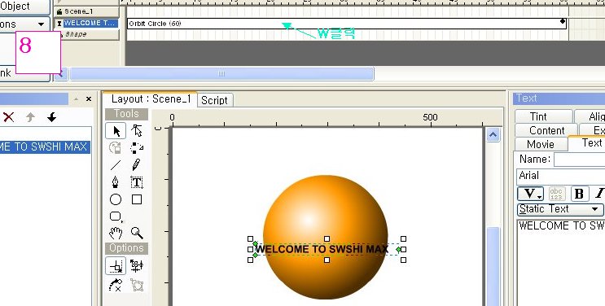Click the abc123 text options button
Image resolution: width=605 pixels, height=306 pixels.
point(556,194)
